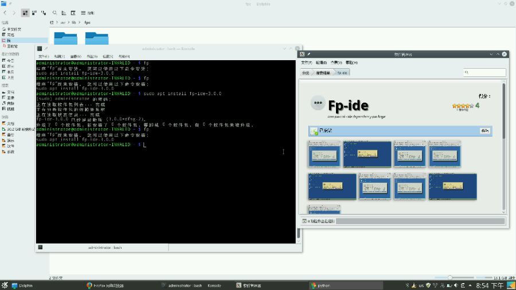Viewport: 516px width, 290px height.
Task: Open Konsole View menu
Action: coord(76,57)
